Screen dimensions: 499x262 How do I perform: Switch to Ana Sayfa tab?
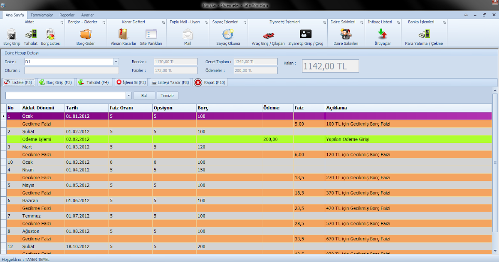[15, 15]
